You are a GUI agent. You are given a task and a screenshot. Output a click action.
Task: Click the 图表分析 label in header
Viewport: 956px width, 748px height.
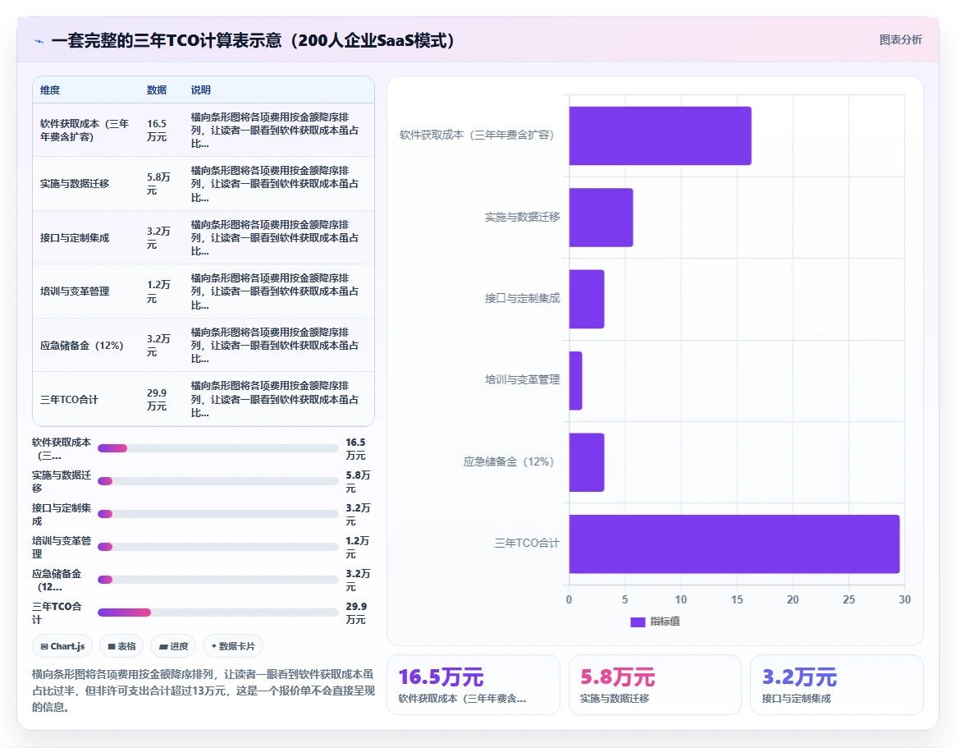click(x=900, y=39)
